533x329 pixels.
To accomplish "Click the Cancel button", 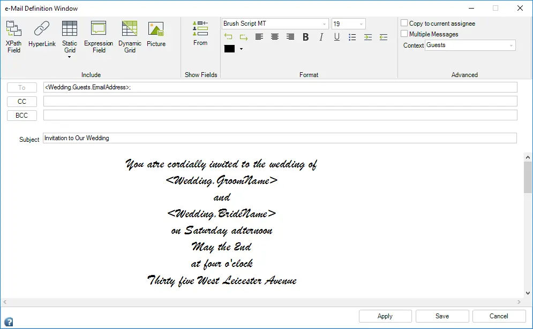I will point(499,316).
